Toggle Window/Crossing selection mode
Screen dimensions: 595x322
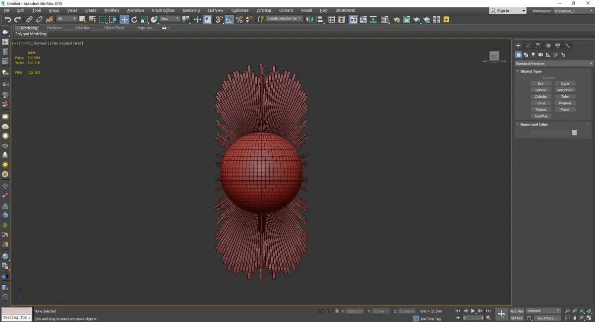(x=113, y=19)
